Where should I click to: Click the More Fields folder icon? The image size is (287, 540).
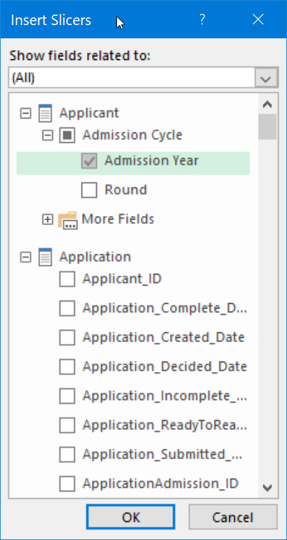click(x=68, y=219)
